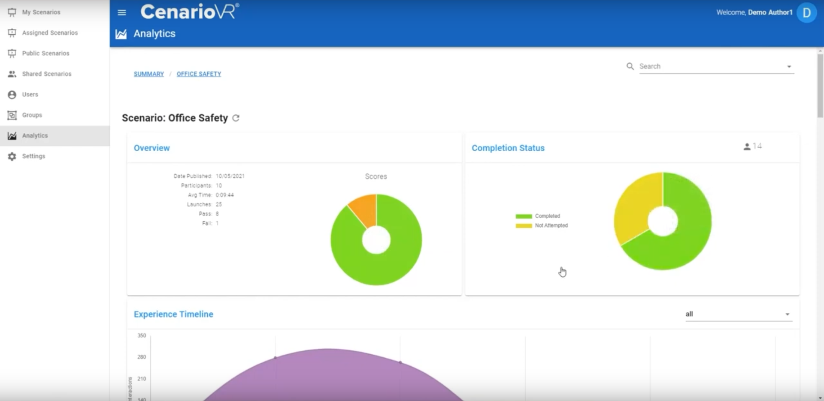Select Public Scenarios menu item
This screenshot has height=401, width=824.
(45, 54)
